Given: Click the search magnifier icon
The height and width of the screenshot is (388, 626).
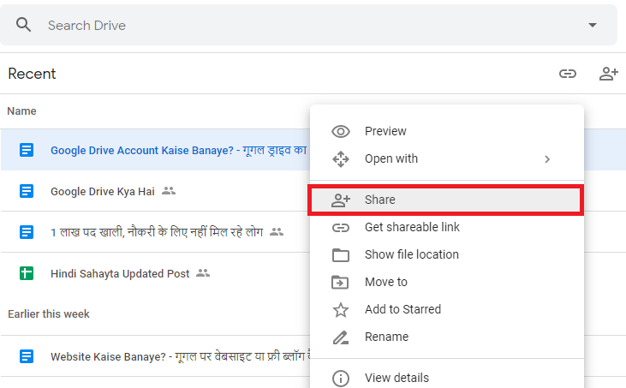Looking at the screenshot, I should pyautogui.click(x=23, y=25).
